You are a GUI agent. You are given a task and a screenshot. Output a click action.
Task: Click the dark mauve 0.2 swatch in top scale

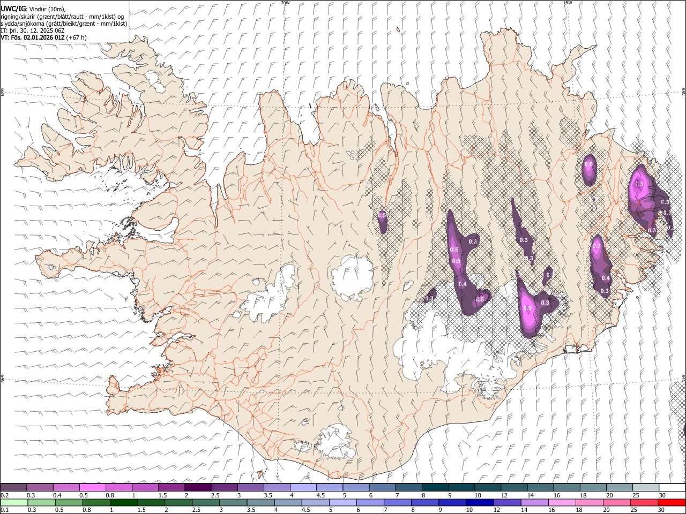coord(14,487)
